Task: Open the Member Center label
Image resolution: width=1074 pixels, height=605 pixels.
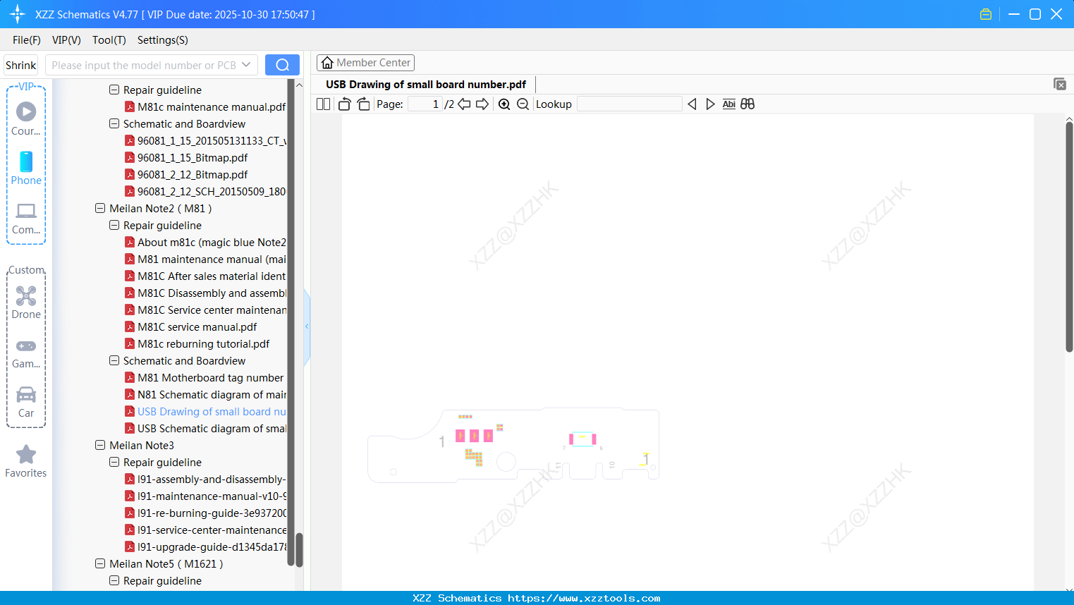Action: point(374,63)
